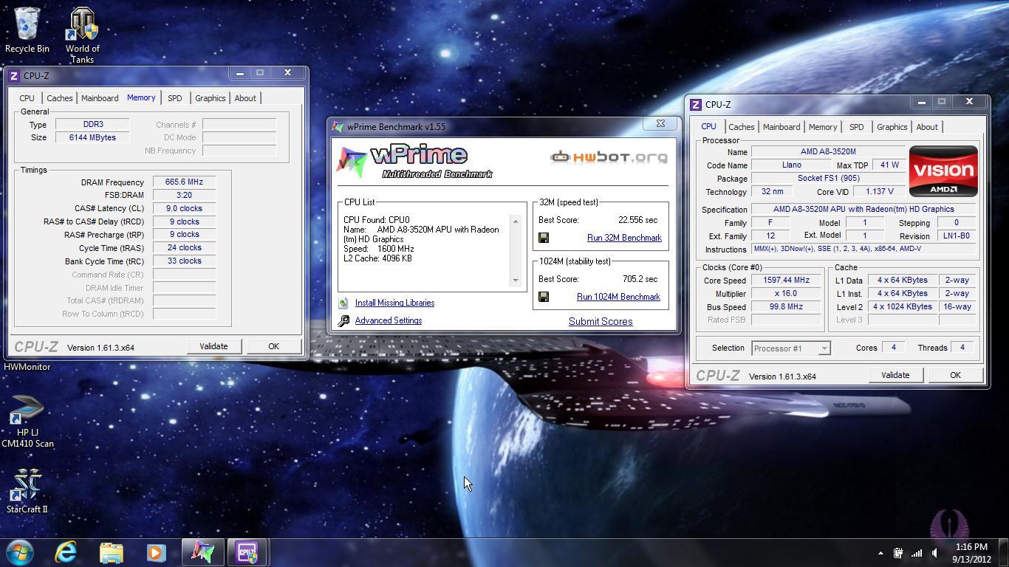Click OK in left CPU-Z window
This screenshot has width=1009, height=567.
point(273,346)
